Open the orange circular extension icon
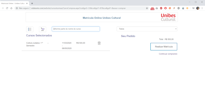205x95 pixels. click(x=170, y=8)
